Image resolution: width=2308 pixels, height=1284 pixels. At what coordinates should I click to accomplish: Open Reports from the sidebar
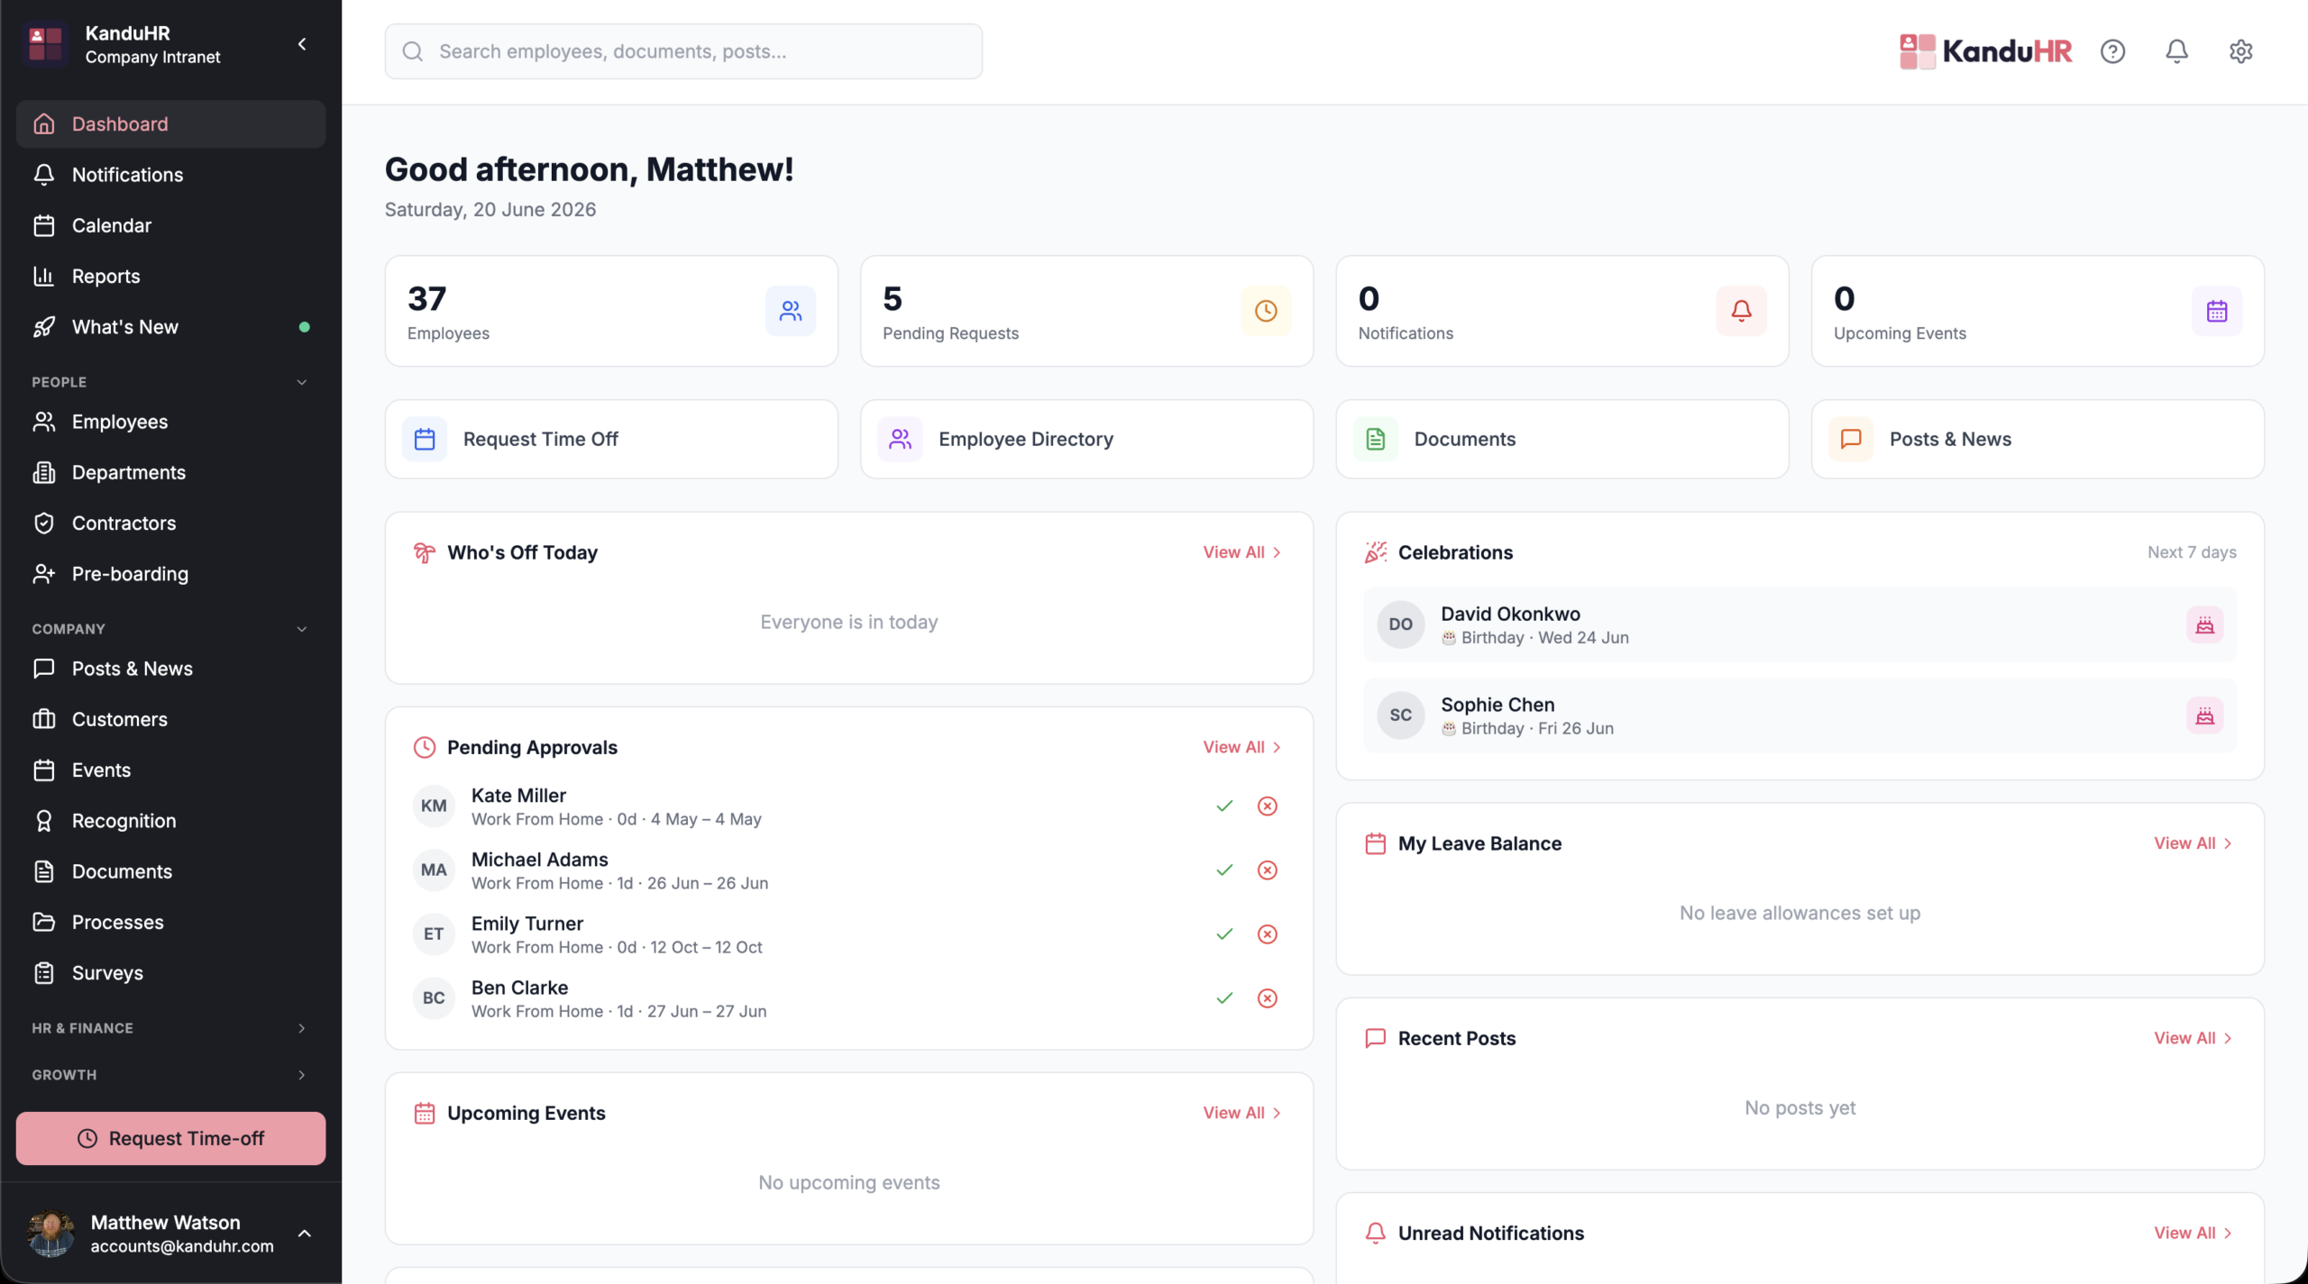click(170, 276)
